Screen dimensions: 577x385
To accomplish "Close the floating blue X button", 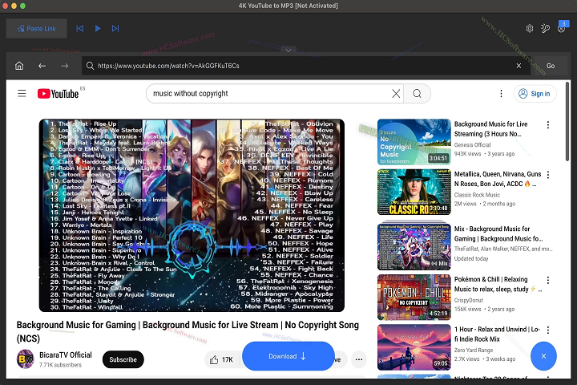I will click(x=543, y=356).
